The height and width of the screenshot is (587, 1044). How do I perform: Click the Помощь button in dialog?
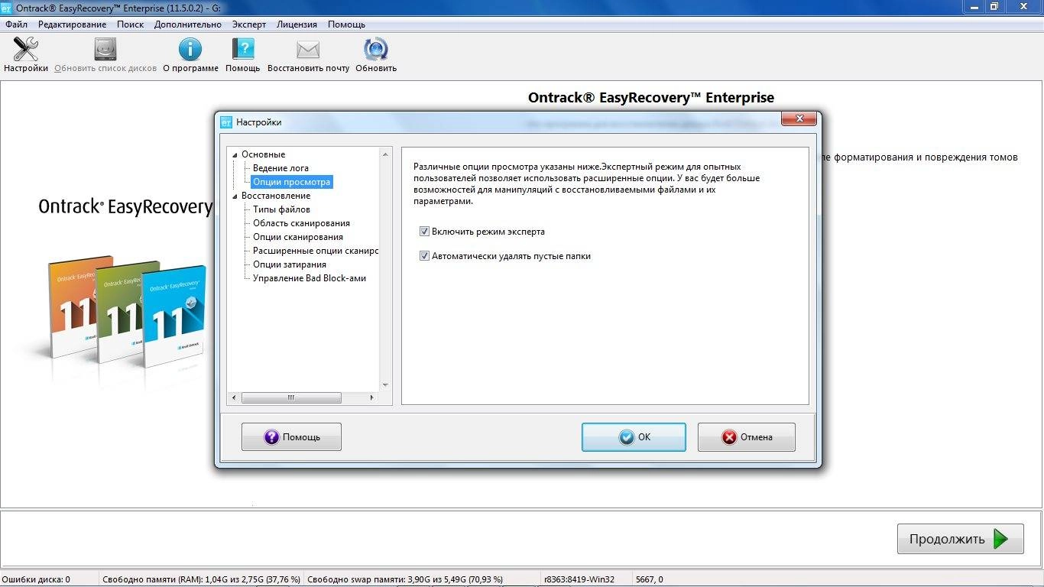click(x=291, y=437)
